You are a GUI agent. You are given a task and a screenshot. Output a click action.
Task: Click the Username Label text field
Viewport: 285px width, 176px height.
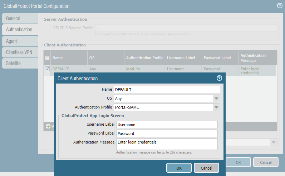[167, 125]
